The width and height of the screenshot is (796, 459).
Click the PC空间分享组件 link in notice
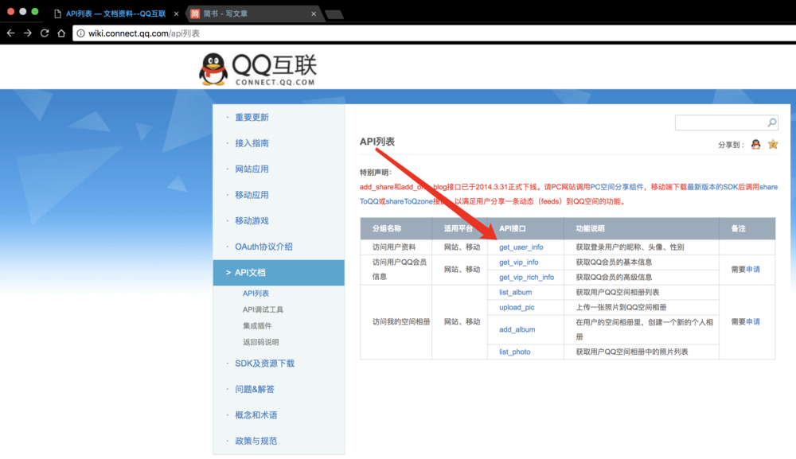pyautogui.click(x=617, y=187)
